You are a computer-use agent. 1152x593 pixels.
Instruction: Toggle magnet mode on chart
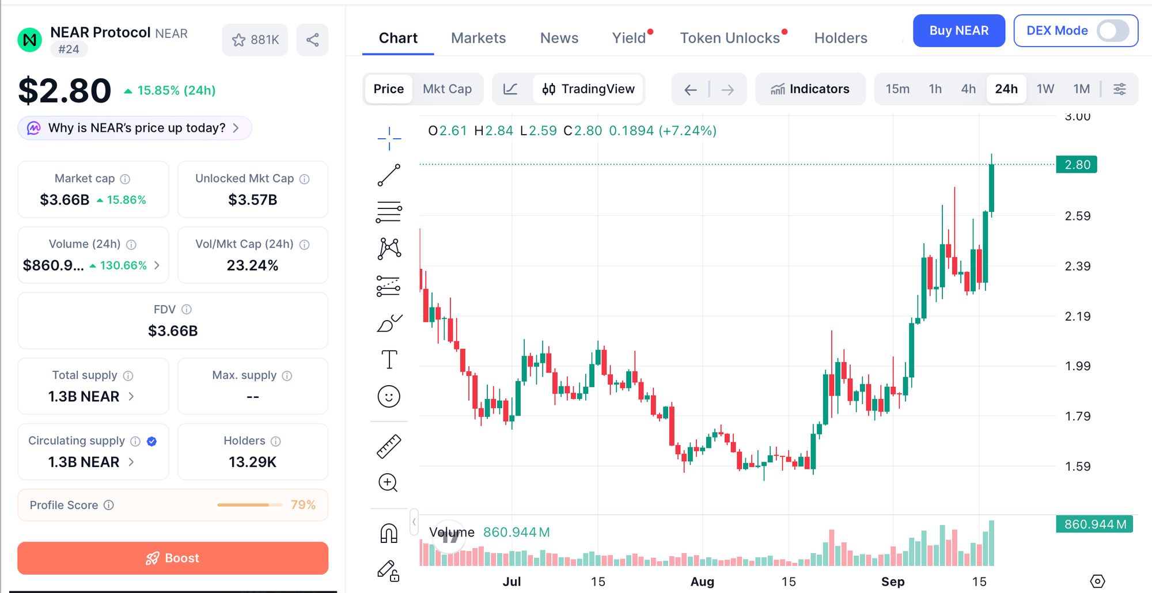(x=389, y=533)
